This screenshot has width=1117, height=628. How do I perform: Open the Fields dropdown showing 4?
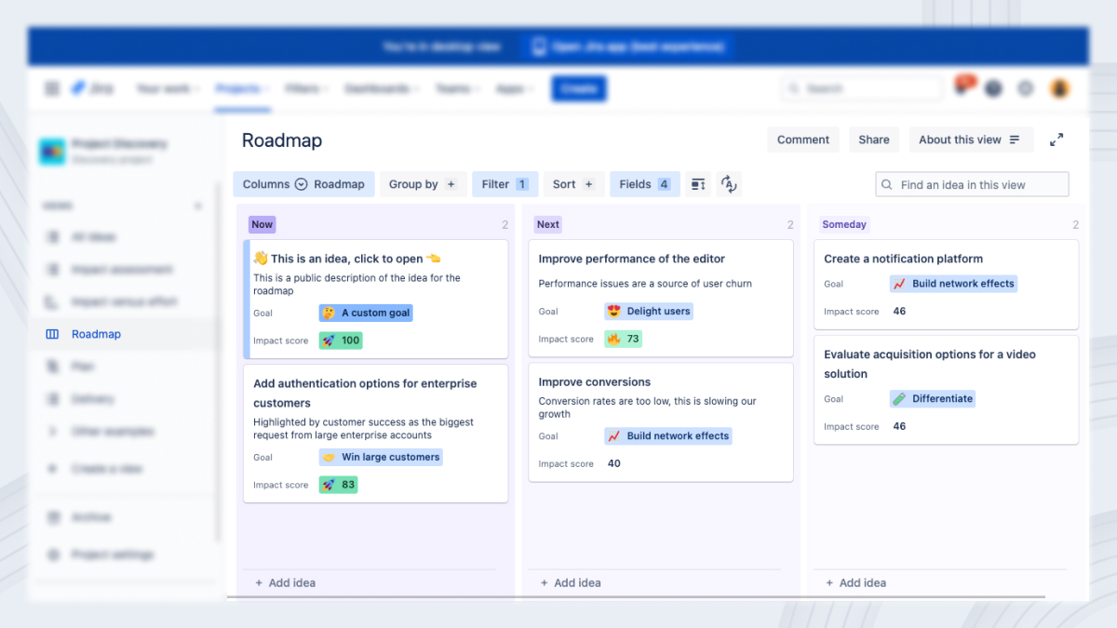[644, 183]
